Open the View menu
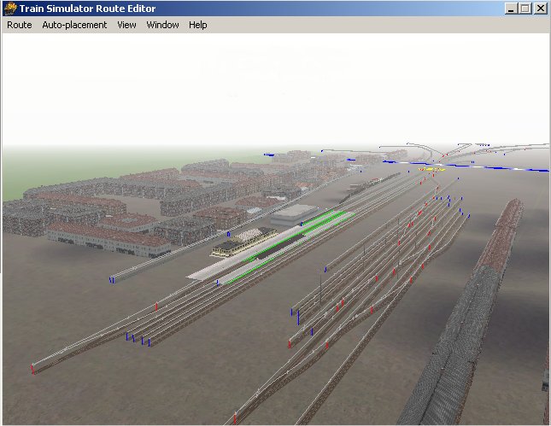Screen dimensions: 551x426 [126, 25]
